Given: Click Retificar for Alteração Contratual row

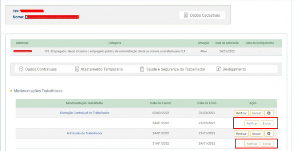Looking at the screenshot, I should coord(241,113).
